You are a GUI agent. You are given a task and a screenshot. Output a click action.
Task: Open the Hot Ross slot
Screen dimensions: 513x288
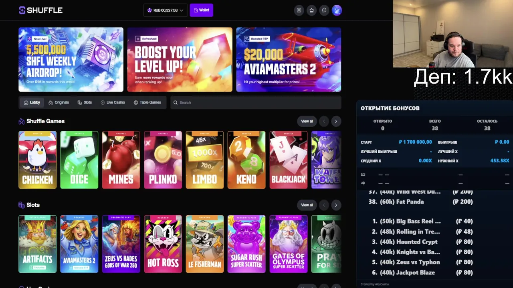point(163,244)
